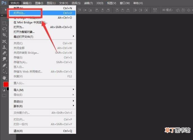This screenshot has height=140, width=193.
Task: Open the 文字(Y) menu
Action: point(63,3)
